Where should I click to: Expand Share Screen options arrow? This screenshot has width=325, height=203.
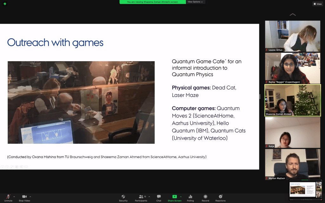click(x=181, y=197)
